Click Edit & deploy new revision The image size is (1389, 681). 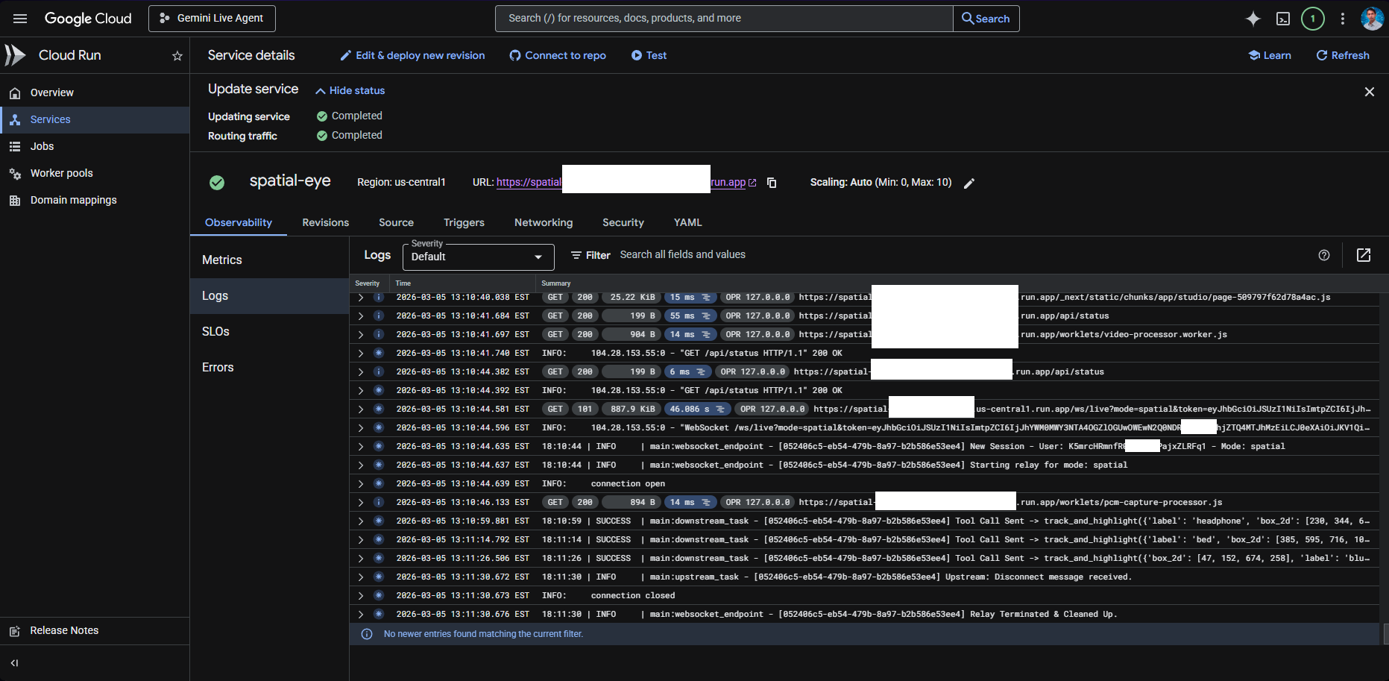pyautogui.click(x=412, y=56)
